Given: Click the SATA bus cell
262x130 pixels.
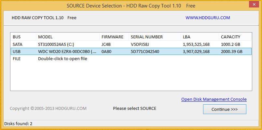Looking at the screenshot, I should 18,45.
